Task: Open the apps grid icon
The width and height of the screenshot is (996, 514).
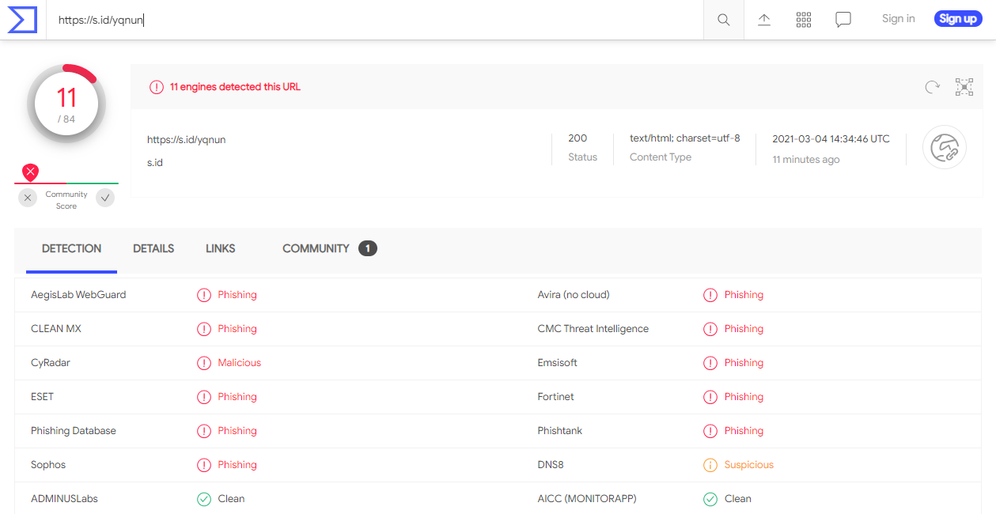Action: pos(804,20)
